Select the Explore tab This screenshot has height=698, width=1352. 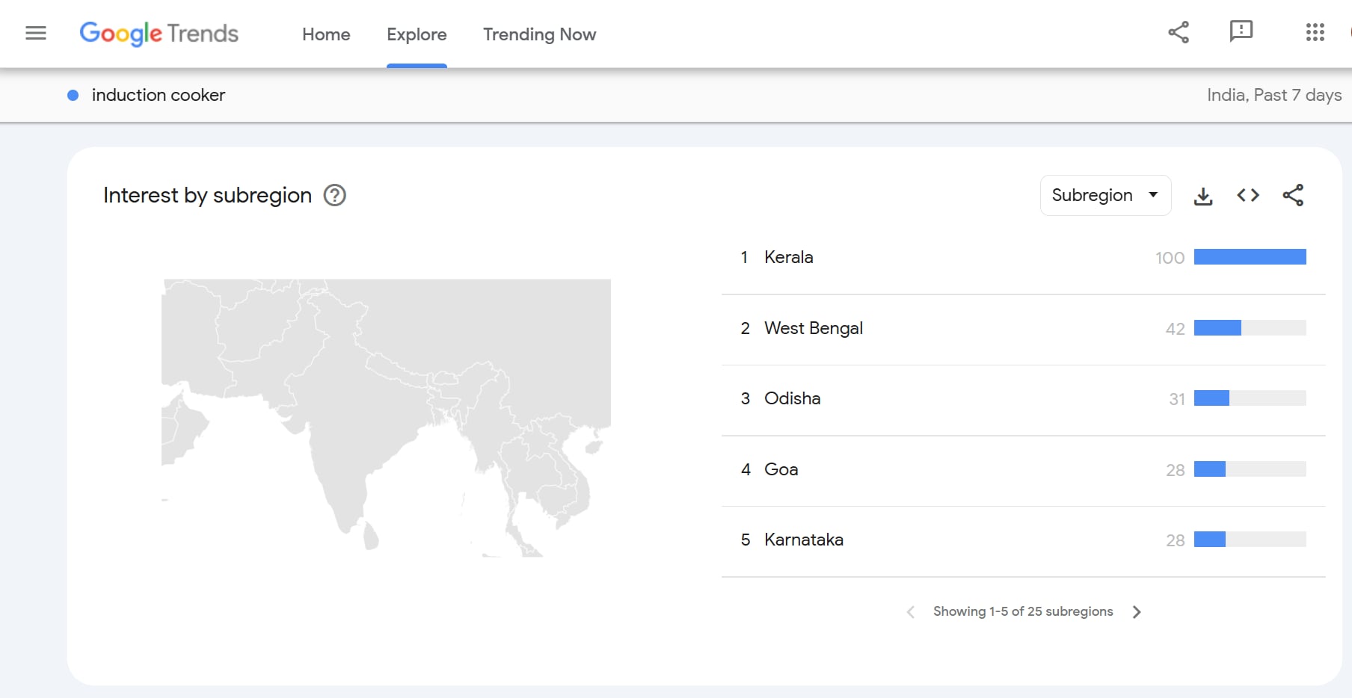417,34
